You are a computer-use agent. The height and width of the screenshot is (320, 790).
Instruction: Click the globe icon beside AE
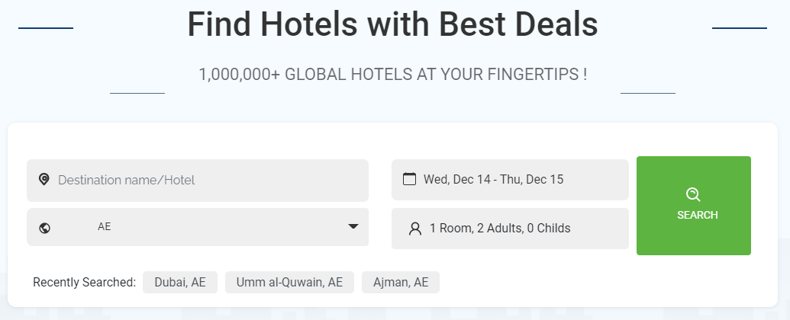coord(44,227)
